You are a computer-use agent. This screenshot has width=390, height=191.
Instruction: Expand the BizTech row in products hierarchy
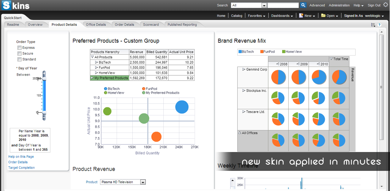coord(96,62)
